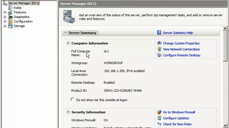This screenshot has width=229, height=128.
Task: Click the 'Full Computer Name:' label
Action: [81, 53]
